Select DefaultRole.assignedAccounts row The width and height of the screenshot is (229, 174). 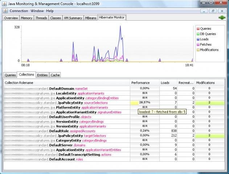click(x=114, y=131)
